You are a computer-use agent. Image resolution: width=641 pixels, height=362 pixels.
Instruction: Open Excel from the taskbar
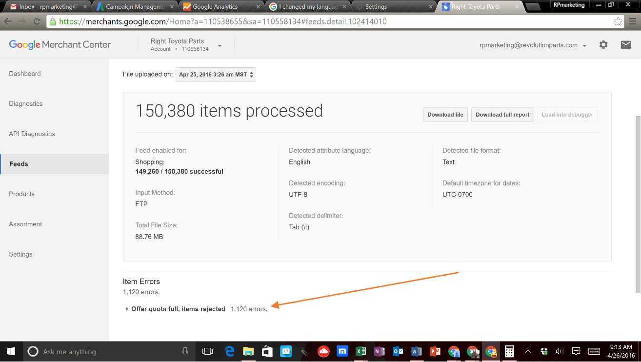361,351
